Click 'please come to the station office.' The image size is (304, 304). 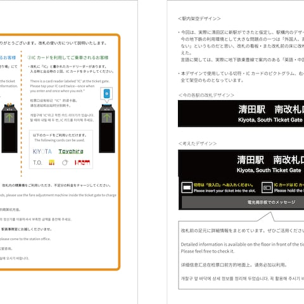pyautogui.click(x=25, y=239)
